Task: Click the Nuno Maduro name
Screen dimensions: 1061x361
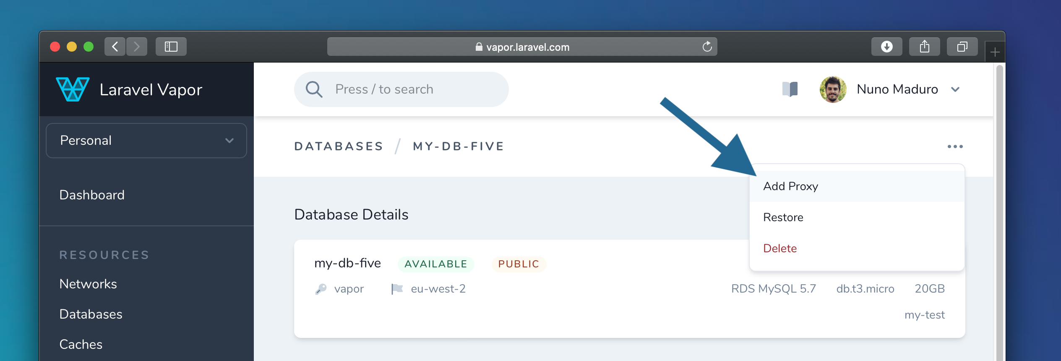Action: pos(897,89)
